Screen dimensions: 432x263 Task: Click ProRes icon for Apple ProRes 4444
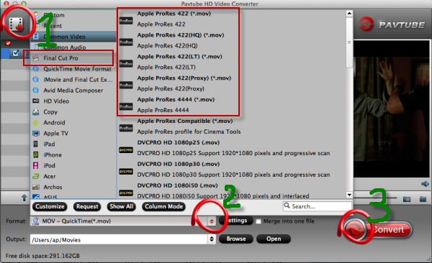pos(126,106)
